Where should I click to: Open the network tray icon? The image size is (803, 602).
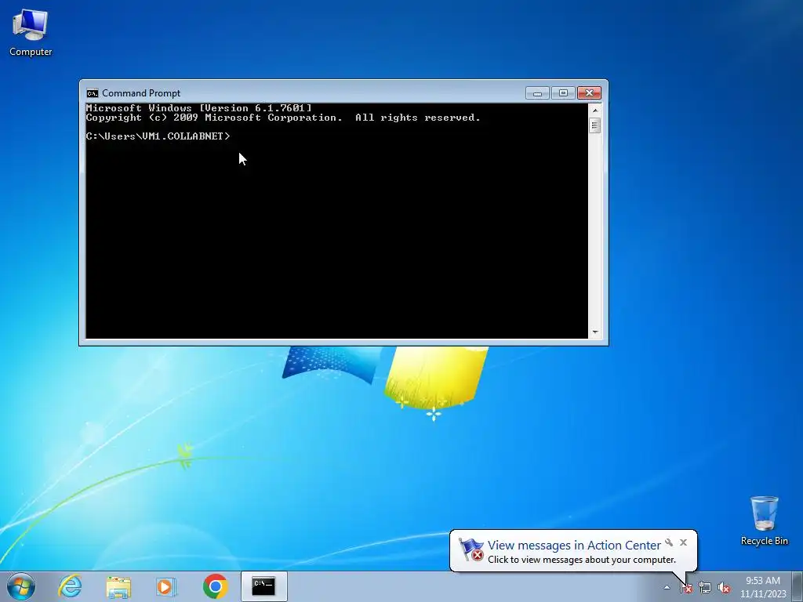705,588
